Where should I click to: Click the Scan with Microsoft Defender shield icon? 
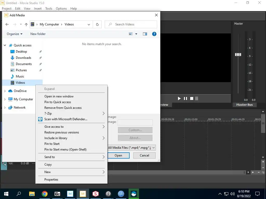(x=40, y=119)
